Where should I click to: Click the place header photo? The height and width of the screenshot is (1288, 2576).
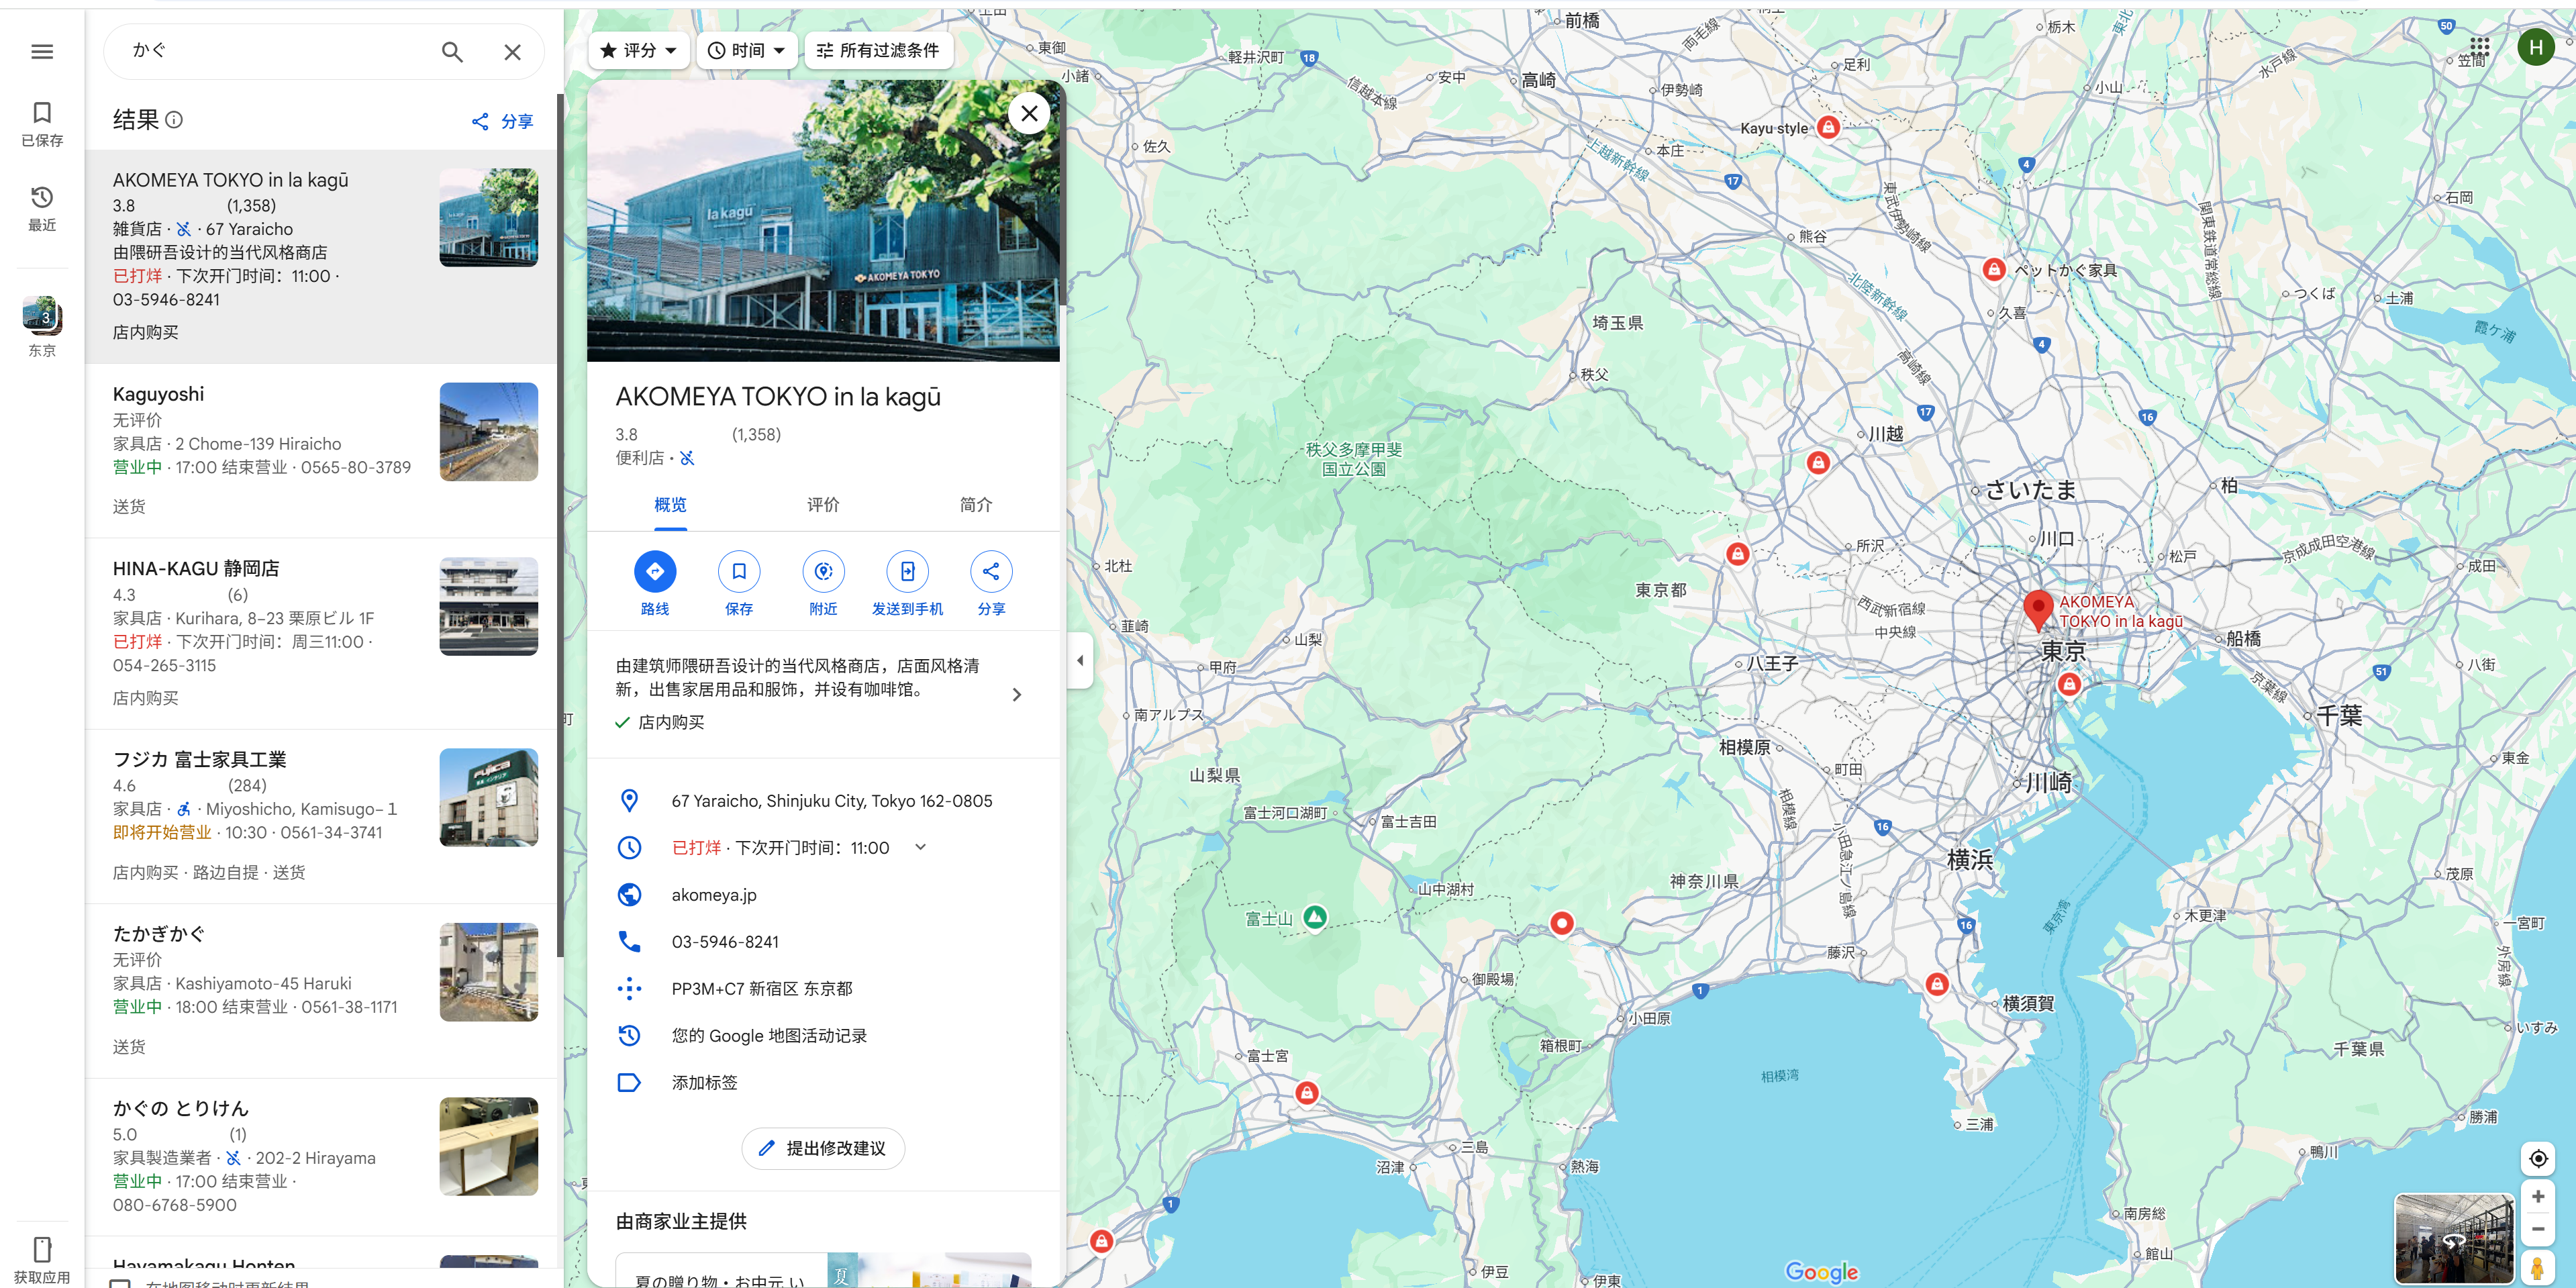[823, 221]
